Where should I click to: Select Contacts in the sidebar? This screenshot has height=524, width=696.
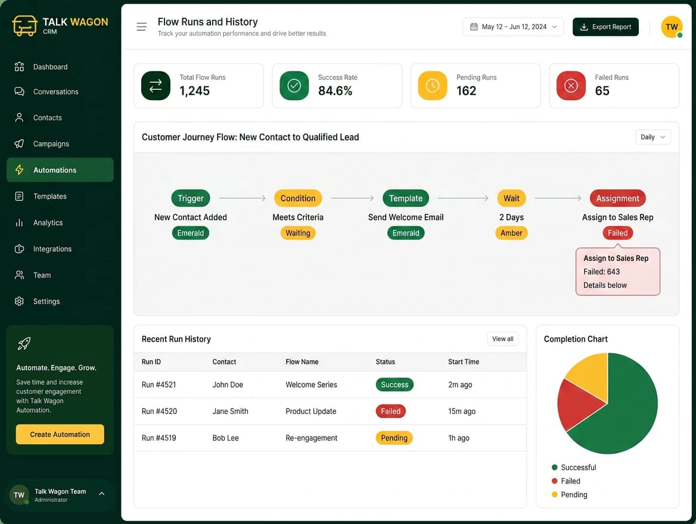(60, 117)
